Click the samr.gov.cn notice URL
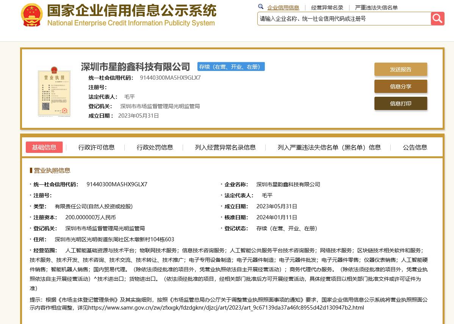The height and width of the screenshot is (324, 454). [226, 307]
